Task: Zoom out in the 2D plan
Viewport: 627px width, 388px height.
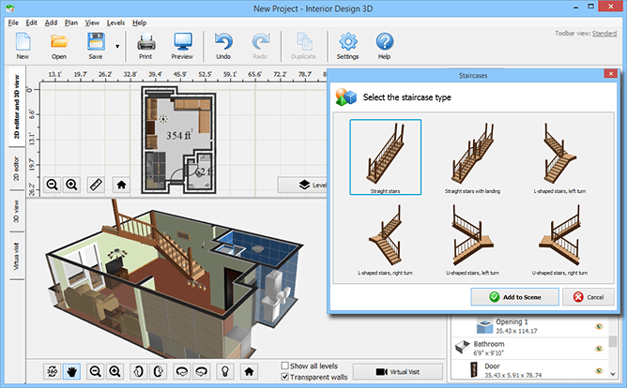Action: coord(52,185)
